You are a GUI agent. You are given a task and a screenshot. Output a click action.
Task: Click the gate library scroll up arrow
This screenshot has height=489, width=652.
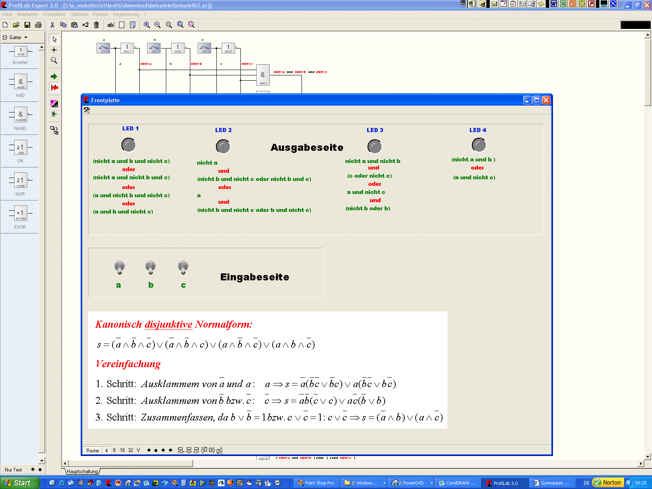point(42,47)
